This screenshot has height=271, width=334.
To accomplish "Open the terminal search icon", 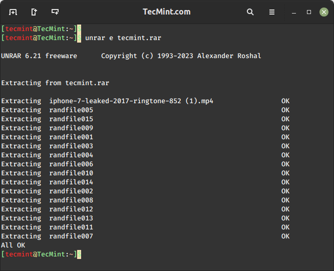I will (x=250, y=12).
